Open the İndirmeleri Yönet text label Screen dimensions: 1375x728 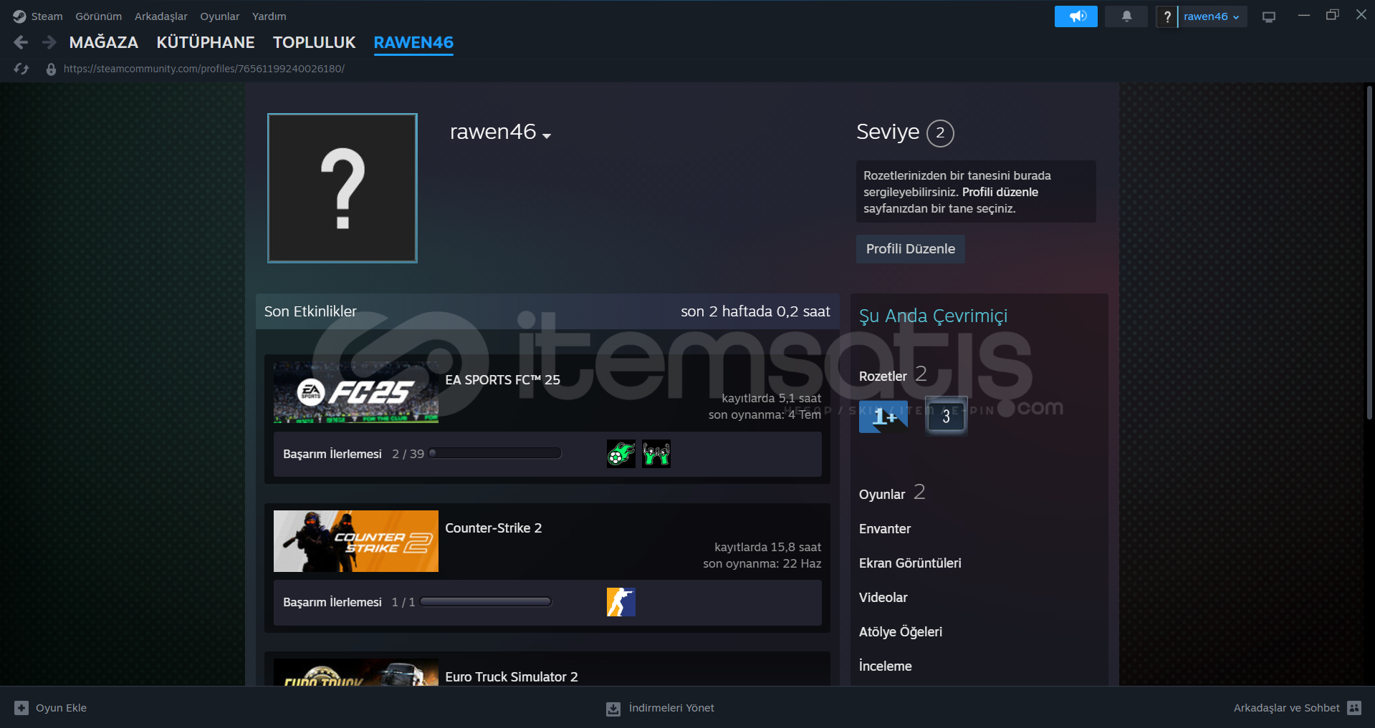(671, 708)
